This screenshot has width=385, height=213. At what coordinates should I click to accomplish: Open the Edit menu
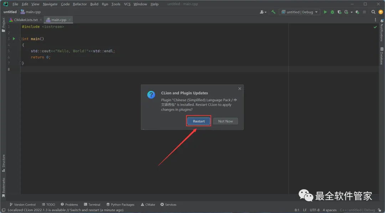pos(25,4)
